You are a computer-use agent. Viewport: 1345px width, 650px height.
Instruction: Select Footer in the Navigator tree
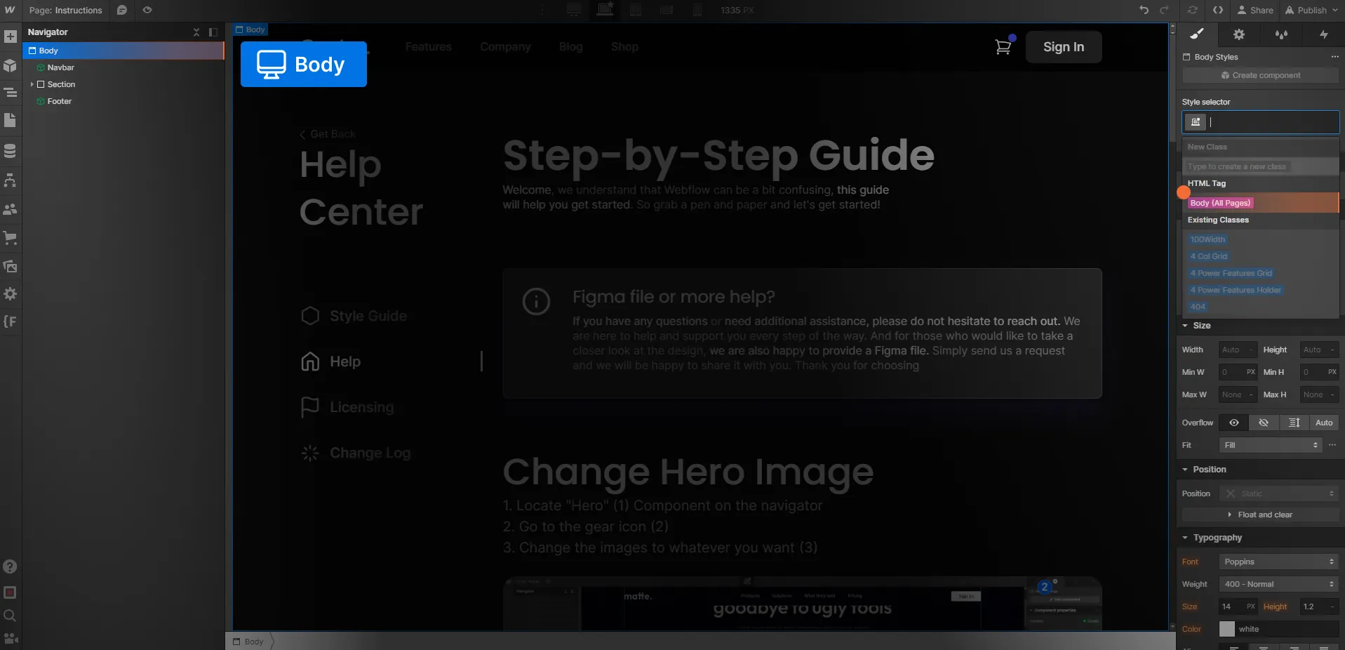[60, 101]
